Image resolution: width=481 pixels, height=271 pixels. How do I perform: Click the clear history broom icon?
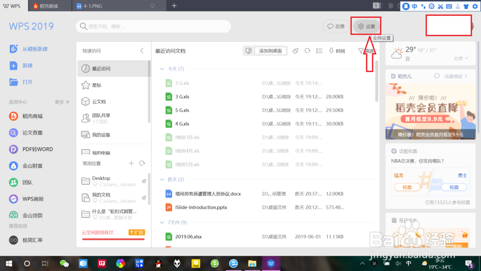click(x=295, y=51)
